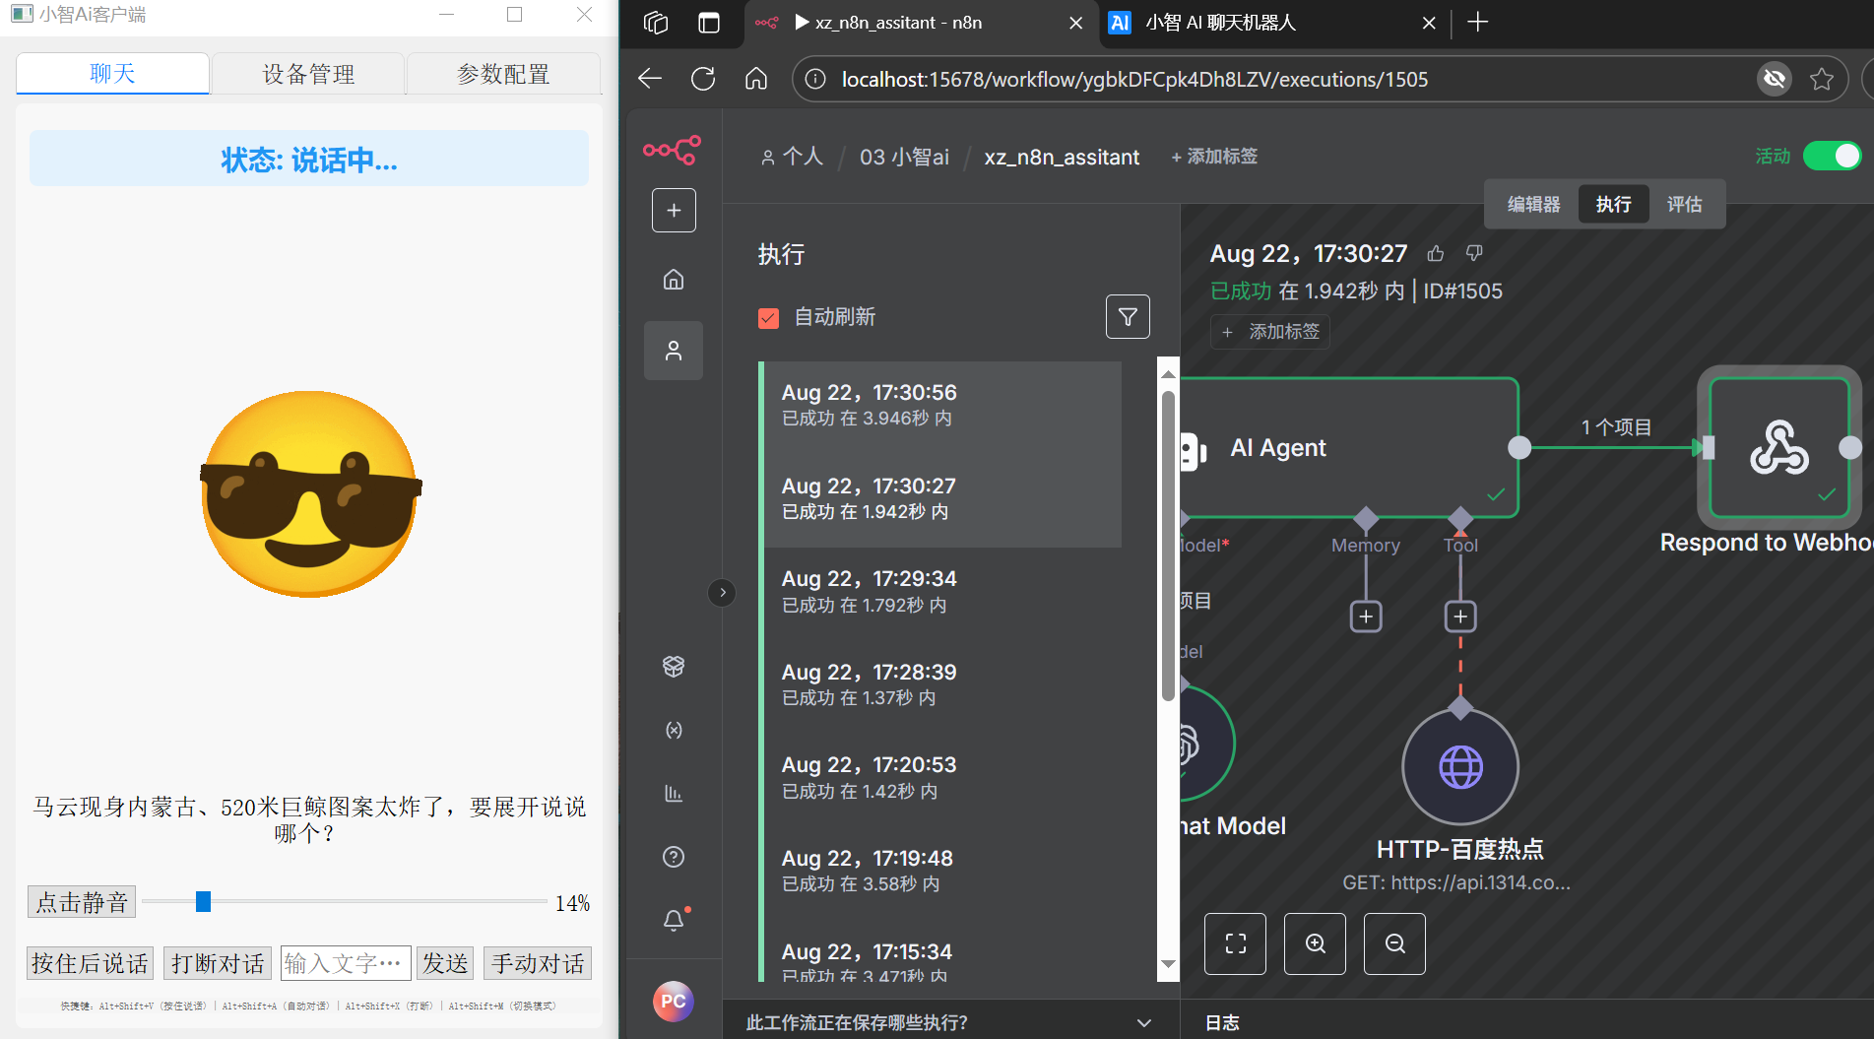Open the executions filter funnel icon
Image resolution: width=1874 pixels, height=1039 pixels.
click(x=1128, y=317)
